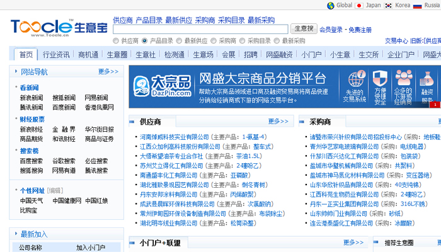The image size is (441, 252).
Task: Open the 新浪新闻 link
Action: coord(31,98)
